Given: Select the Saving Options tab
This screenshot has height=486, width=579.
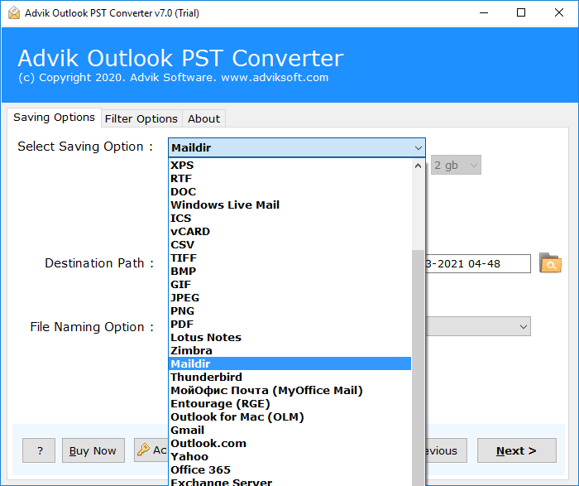Looking at the screenshot, I should pyautogui.click(x=55, y=118).
